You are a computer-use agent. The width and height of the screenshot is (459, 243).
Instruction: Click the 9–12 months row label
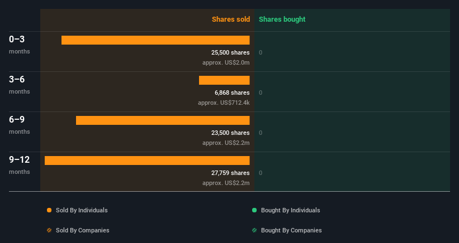tap(20, 165)
